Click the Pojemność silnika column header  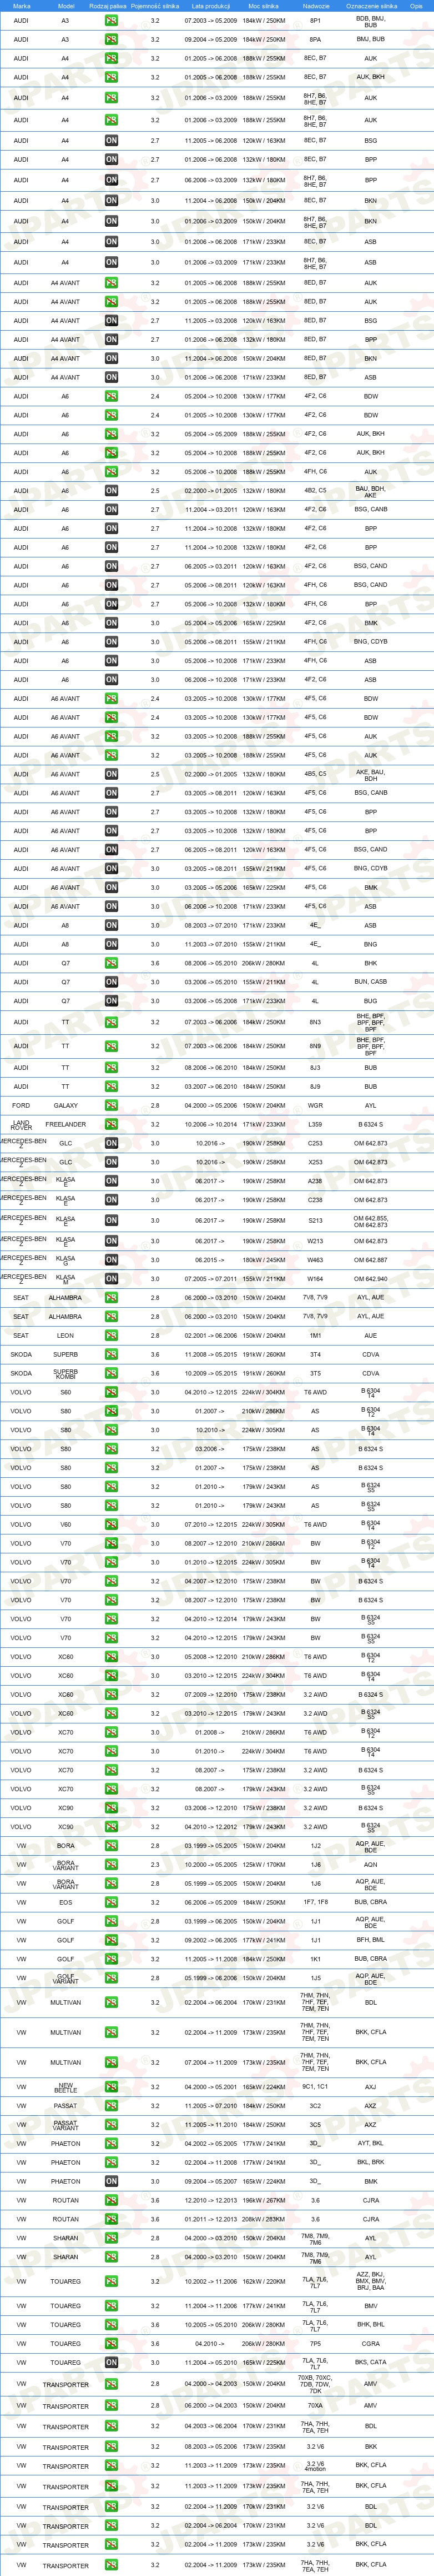click(x=155, y=6)
